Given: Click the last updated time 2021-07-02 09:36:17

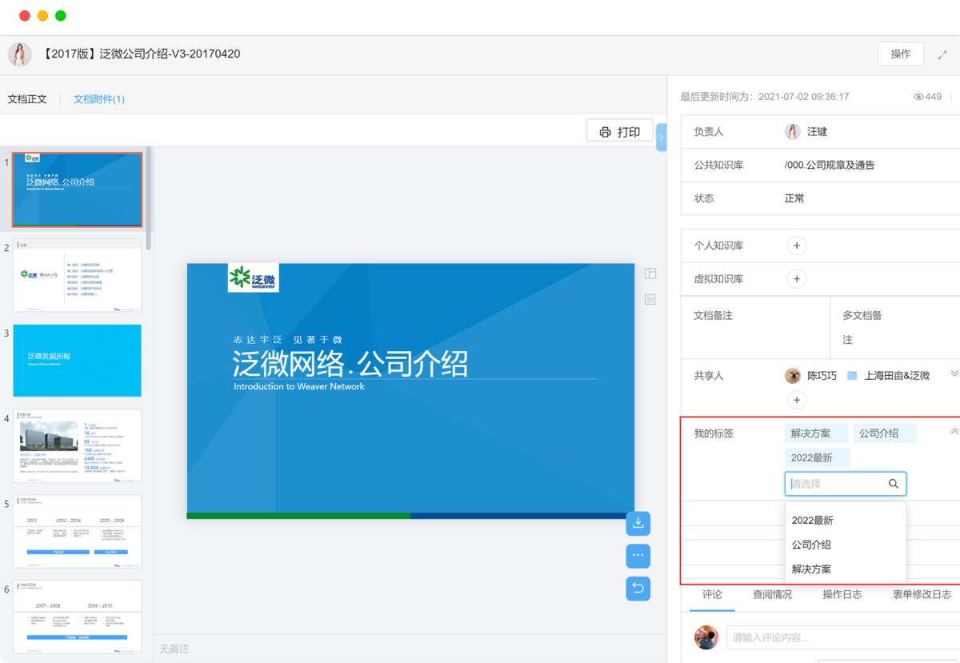Looking at the screenshot, I should 803,97.
